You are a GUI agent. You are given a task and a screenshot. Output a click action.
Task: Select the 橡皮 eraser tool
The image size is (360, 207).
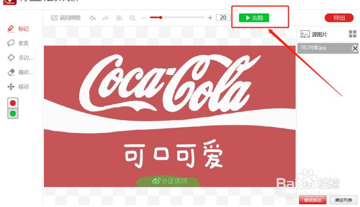(20, 72)
